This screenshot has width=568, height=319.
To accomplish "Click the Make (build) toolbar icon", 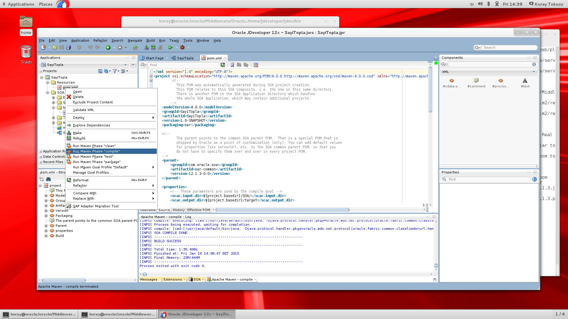I will [146, 48].
